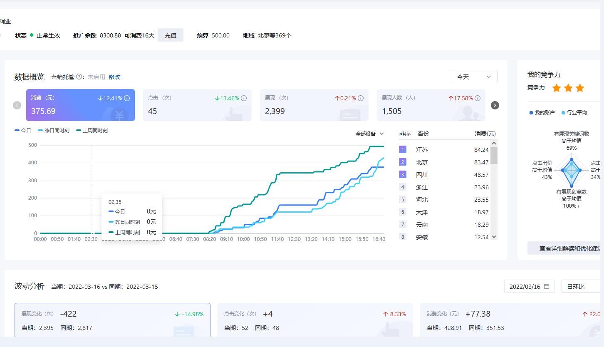Expand the 全部设备 device dropdown
The height and width of the screenshot is (347, 604).
click(369, 134)
